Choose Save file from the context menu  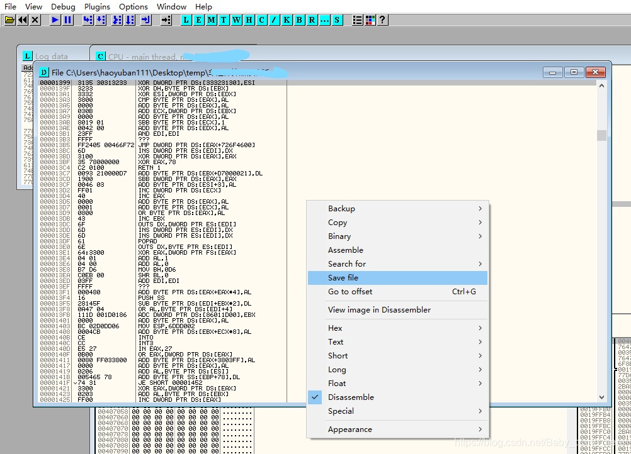pos(397,278)
